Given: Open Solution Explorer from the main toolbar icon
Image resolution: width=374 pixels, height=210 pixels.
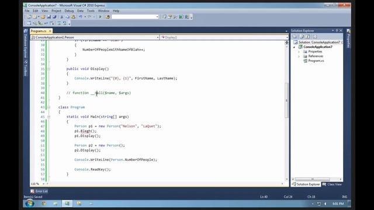Looking at the screenshot, I should click(x=164, y=17).
